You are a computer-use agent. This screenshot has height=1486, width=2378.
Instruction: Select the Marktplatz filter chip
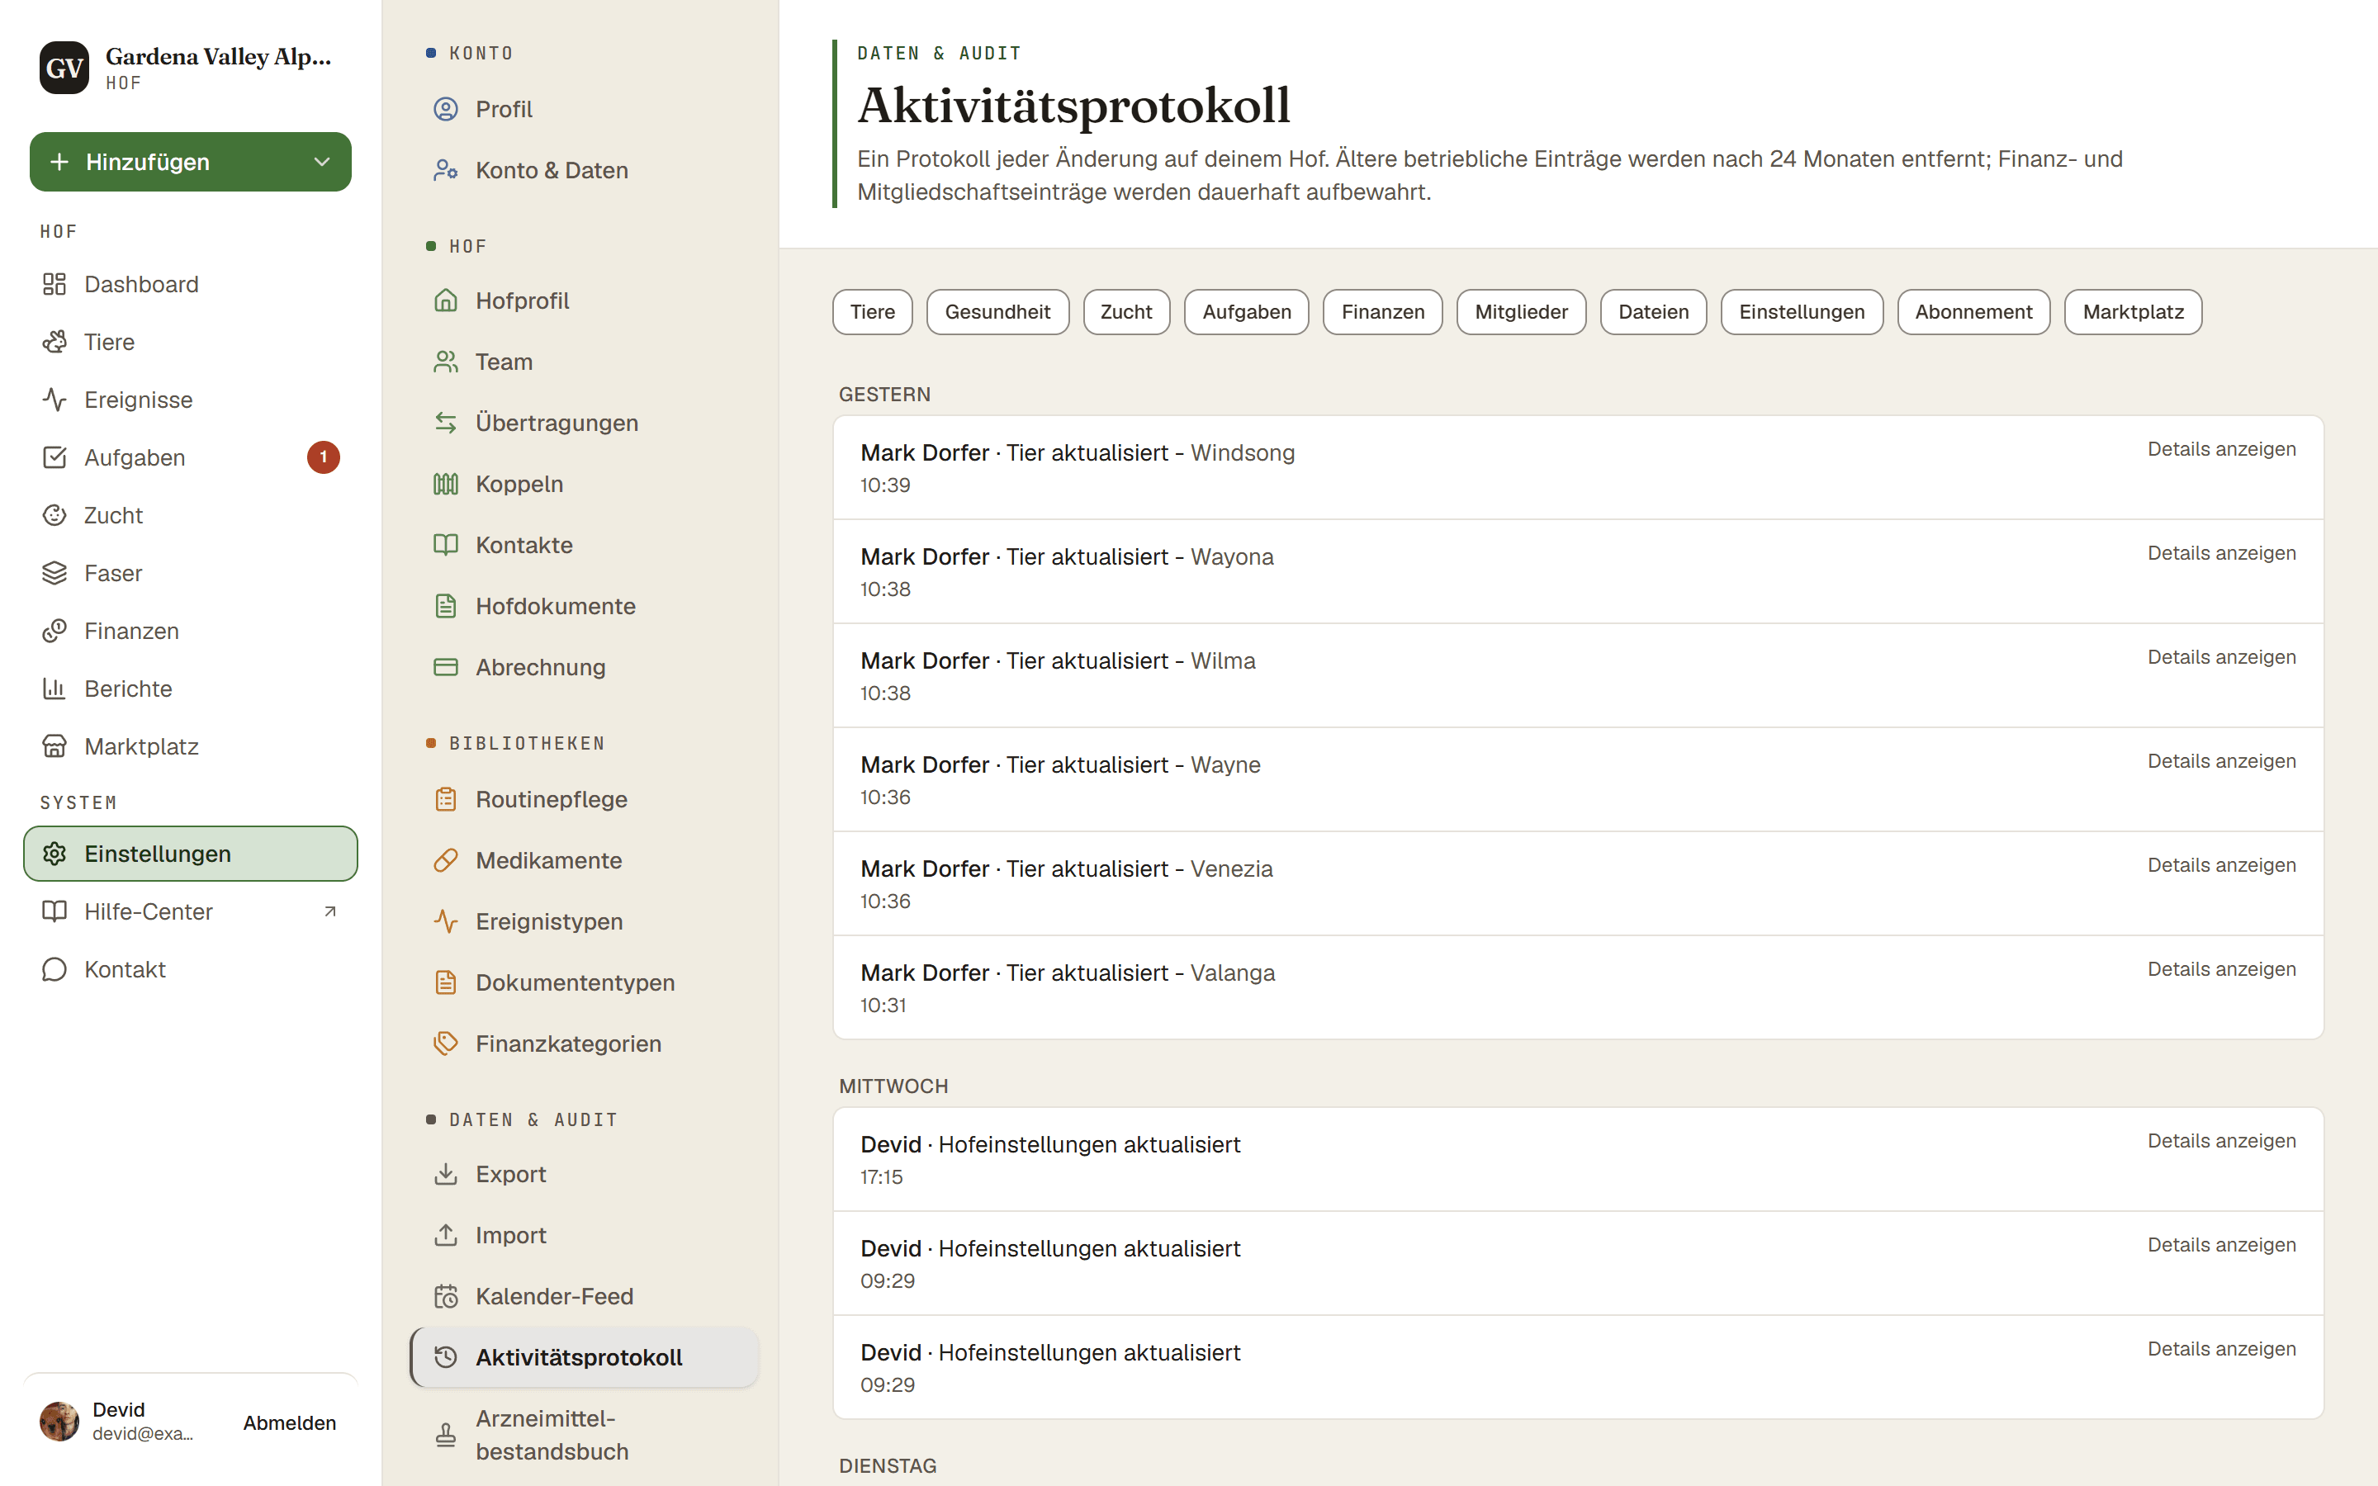pyautogui.click(x=2134, y=311)
